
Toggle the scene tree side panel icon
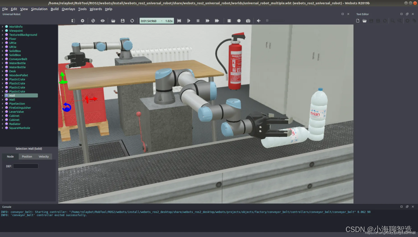click(73, 21)
